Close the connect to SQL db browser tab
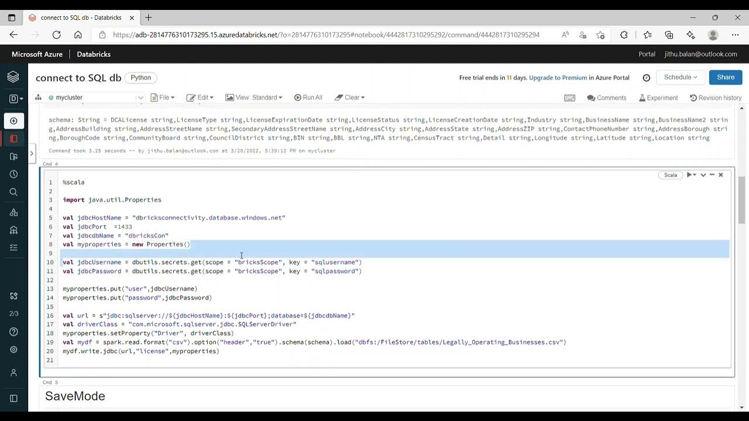 [x=132, y=18]
